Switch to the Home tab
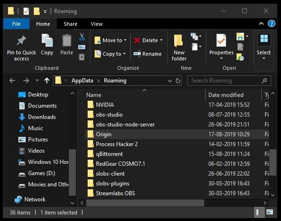Viewport: 281px width, 221px height. 43,24
